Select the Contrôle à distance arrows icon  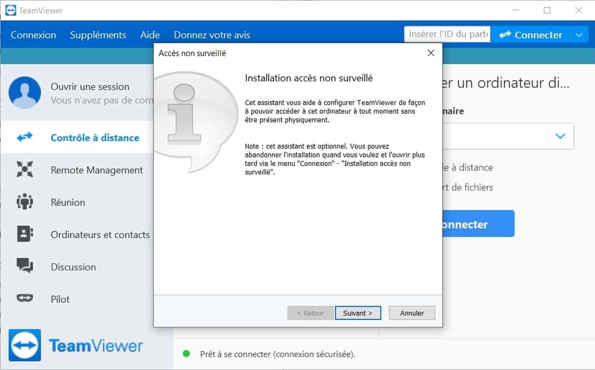coord(24,136)
